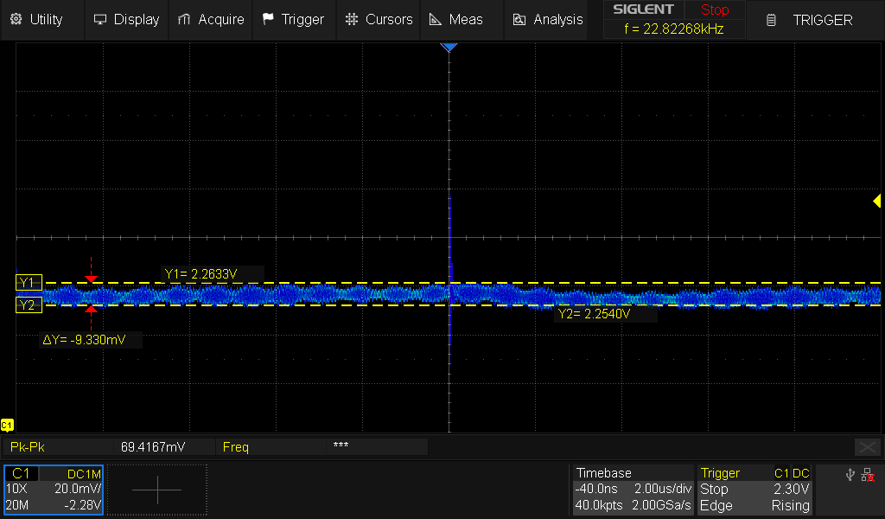Click the blue trigger position marker at top
The image size is (885, 519).
pos(449,48)
